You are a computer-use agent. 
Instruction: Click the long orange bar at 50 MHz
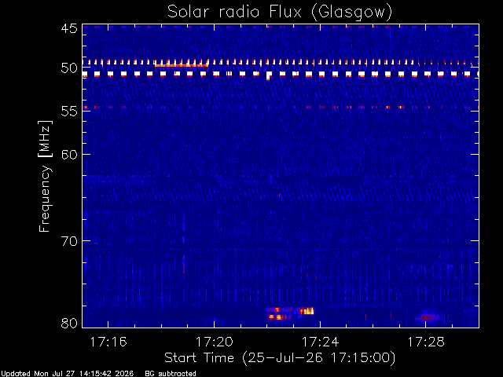(182, 65)
